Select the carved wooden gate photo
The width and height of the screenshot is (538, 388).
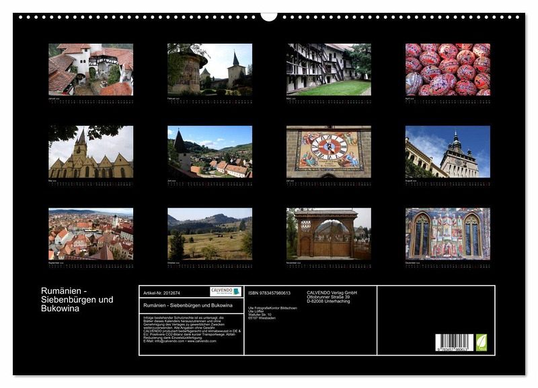pyautogui.click(x=328, y=233)
